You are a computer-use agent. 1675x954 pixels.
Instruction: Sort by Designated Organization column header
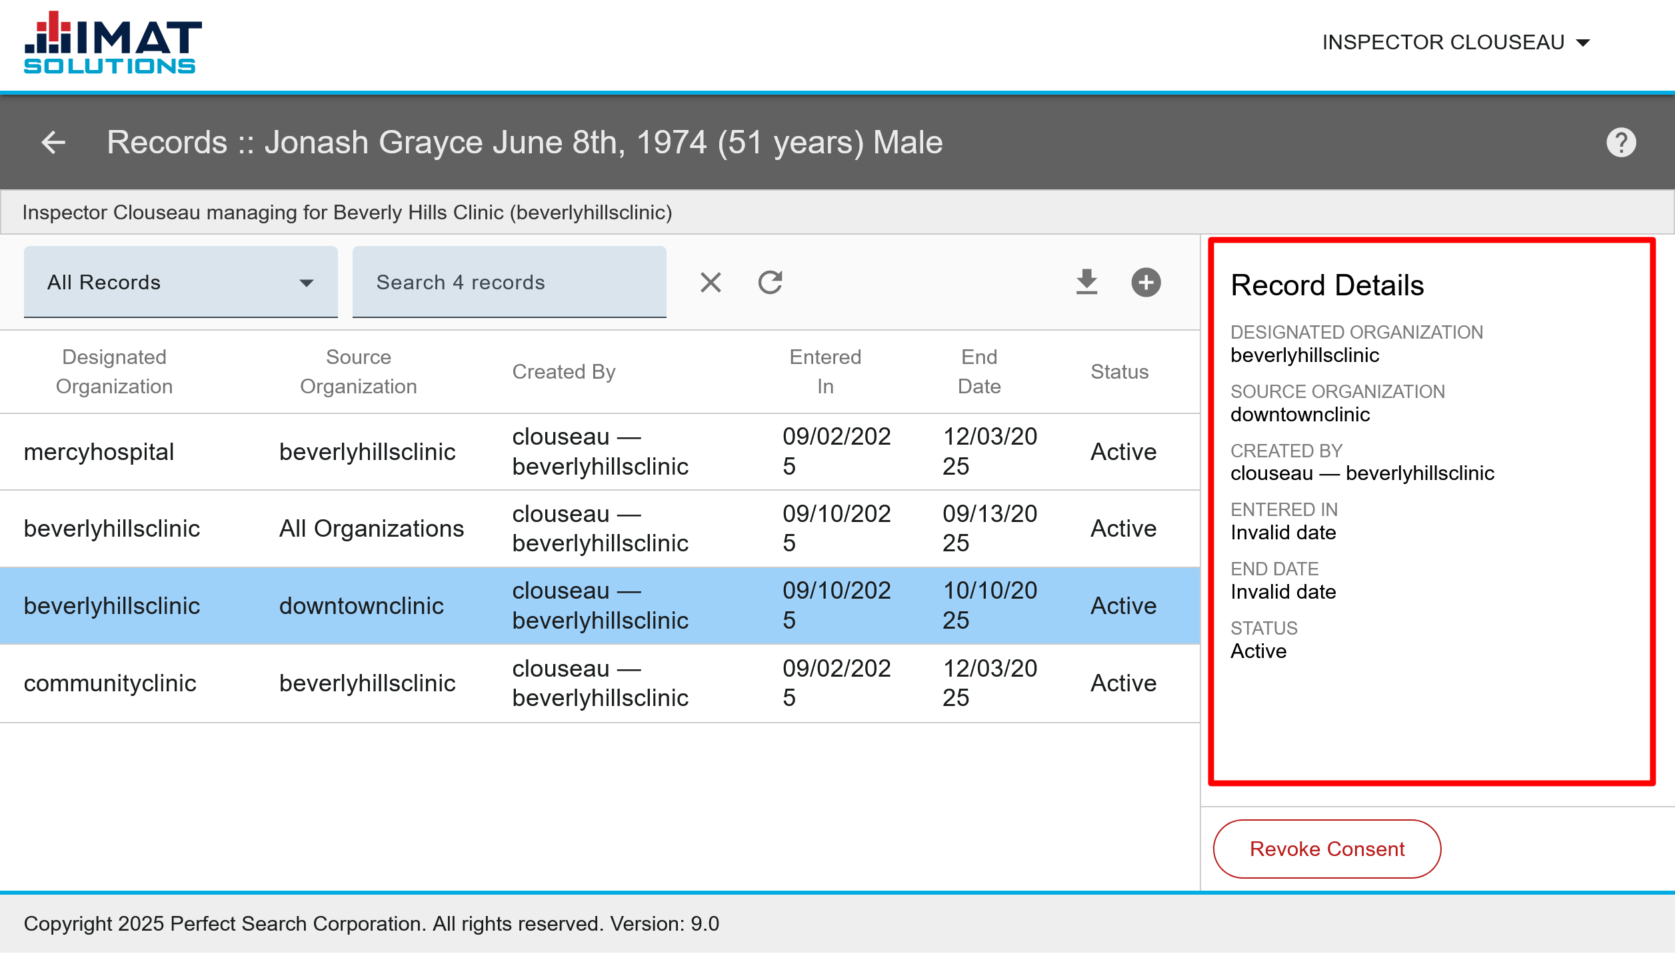pos(114,371)
